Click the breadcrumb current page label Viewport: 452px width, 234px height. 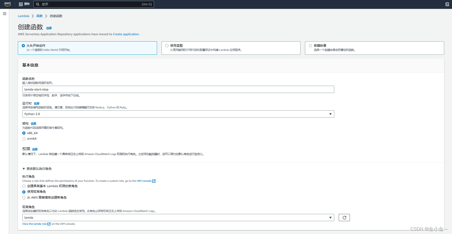click(56, 16)
